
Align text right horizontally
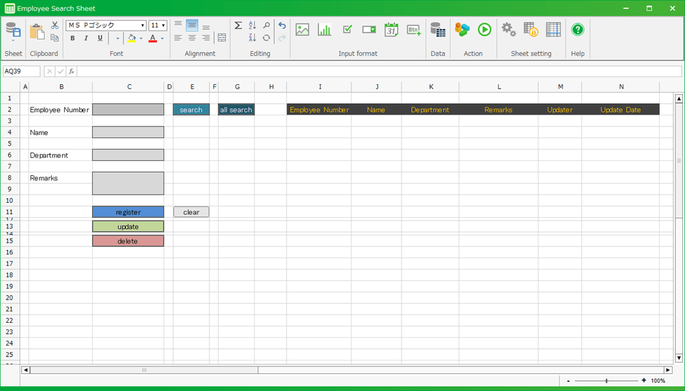coord(206,38)
